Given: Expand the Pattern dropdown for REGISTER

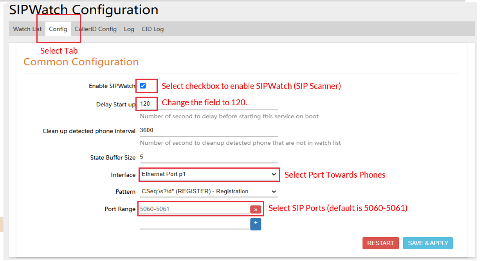Looking at the screenshot, I should [x=209, y=191].
